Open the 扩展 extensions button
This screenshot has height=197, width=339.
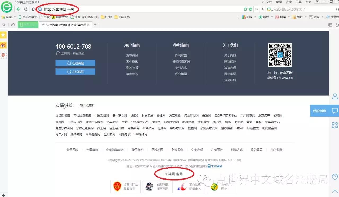(x=247, y=17)
